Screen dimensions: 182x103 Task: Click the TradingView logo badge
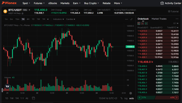click(x=7, y=86)
